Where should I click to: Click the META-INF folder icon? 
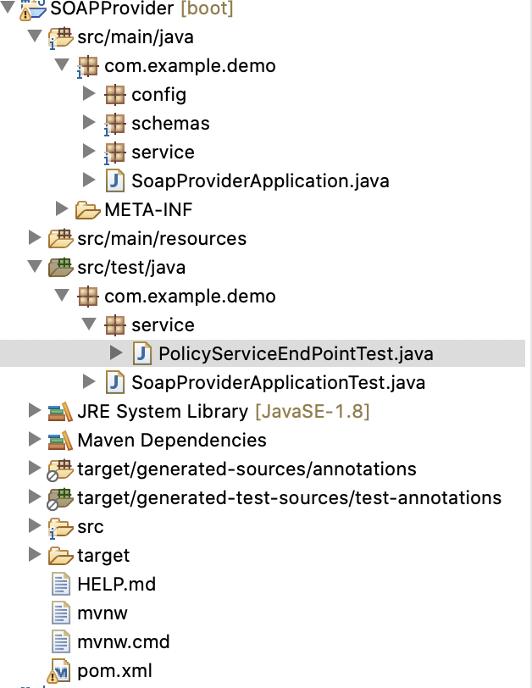coord(86,210)
